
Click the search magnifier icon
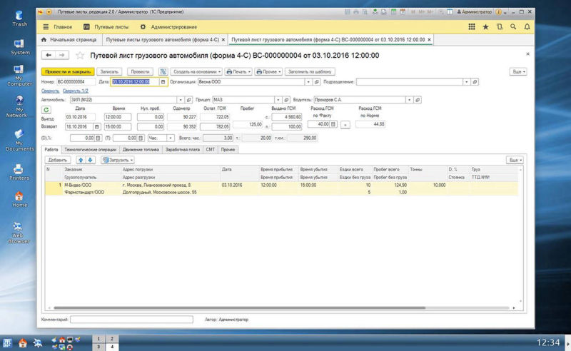514,26
